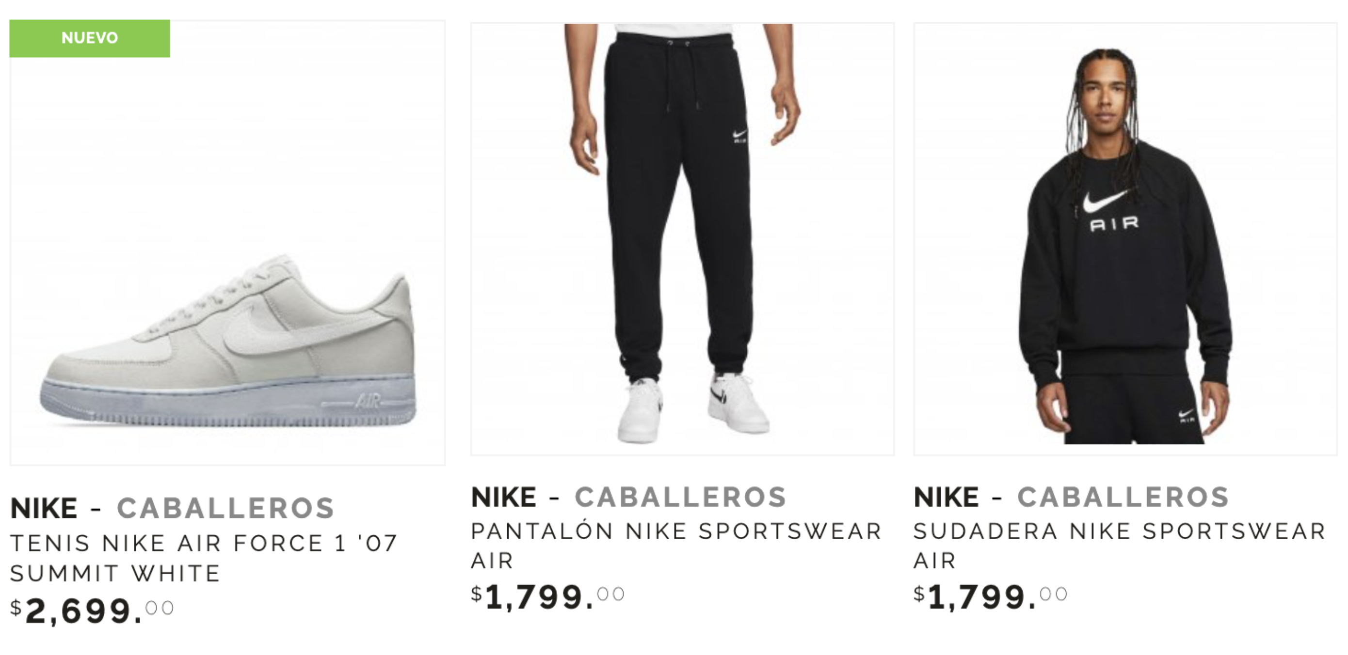Select CABALLEROS category above Sudadera listing
Image resolution: width=1348 pixels, height=655 pixels.
coord(1123,497)
